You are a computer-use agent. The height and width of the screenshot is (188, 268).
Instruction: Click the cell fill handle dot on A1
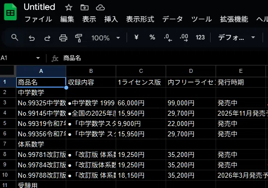pos(66,88)
